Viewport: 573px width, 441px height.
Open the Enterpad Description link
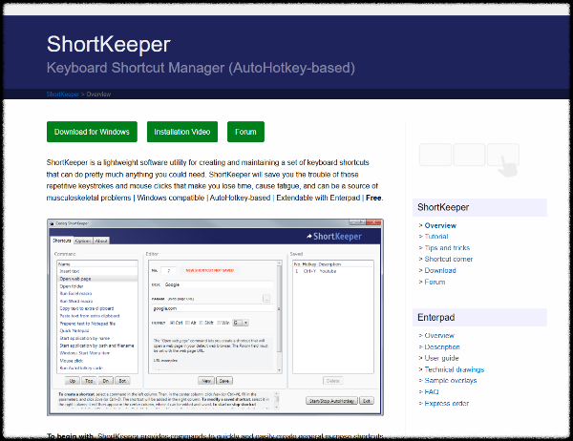point(442,346)
